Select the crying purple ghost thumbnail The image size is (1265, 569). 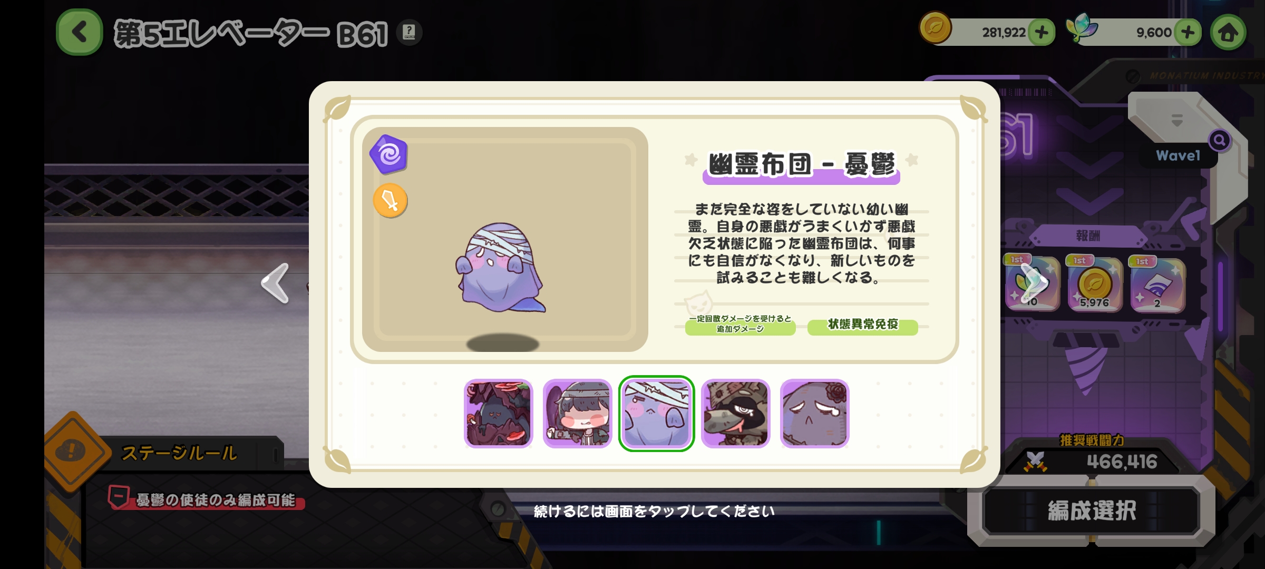(814, 414)
